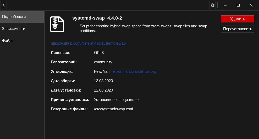Click the Дата сборки label
This screenshot has height=139, width=259.
click(63, 81)
